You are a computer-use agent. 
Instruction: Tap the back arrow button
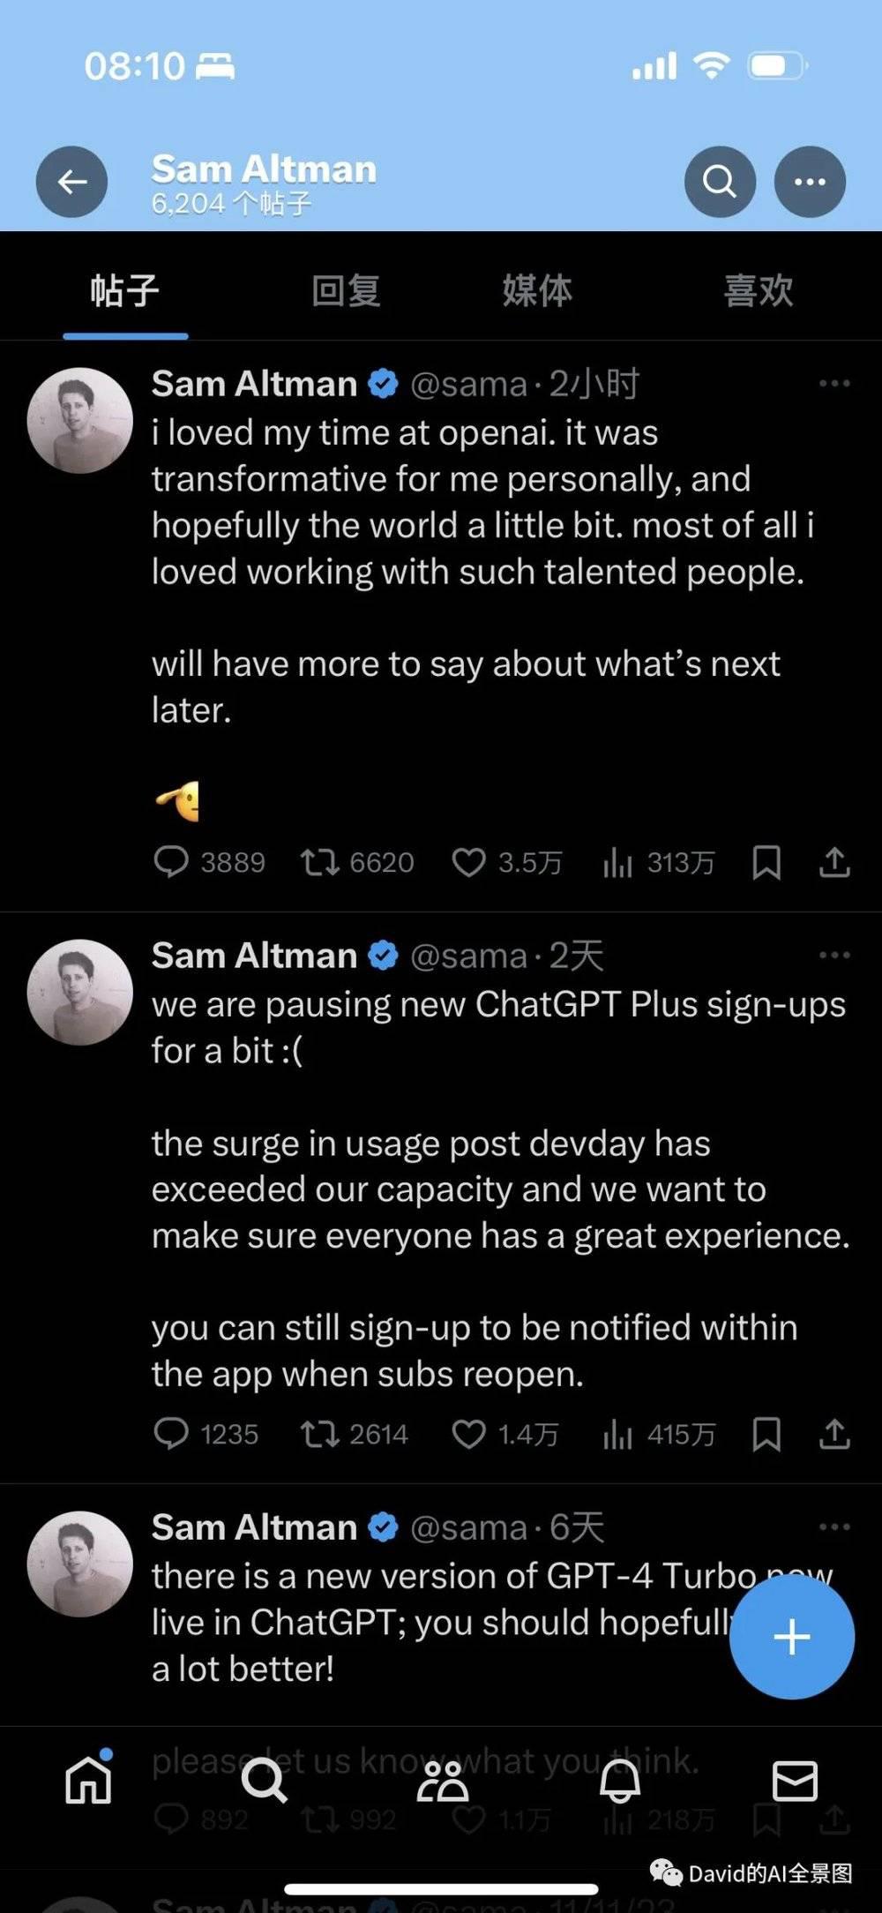(71, 182)
